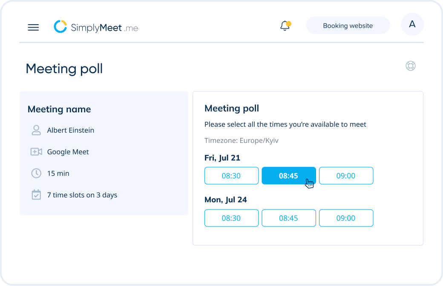This screenshot has width=443, height=286.
Task: Click the 7 time slots on 3 days text
Action: 82,195
